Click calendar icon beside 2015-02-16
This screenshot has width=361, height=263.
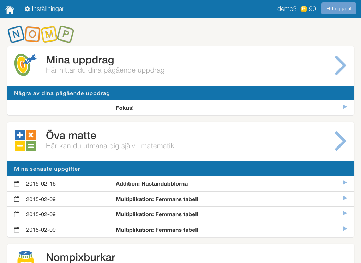pos(17,183)
